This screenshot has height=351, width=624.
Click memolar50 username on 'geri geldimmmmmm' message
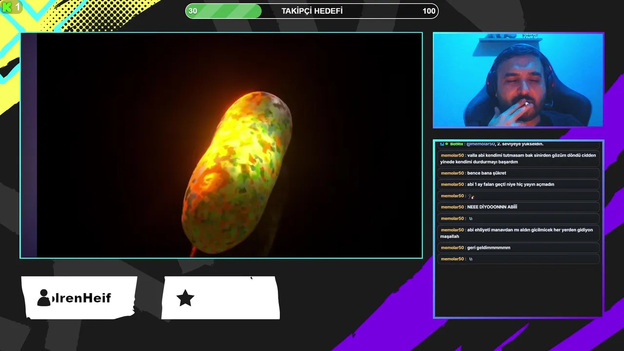[x=452, y=248]
